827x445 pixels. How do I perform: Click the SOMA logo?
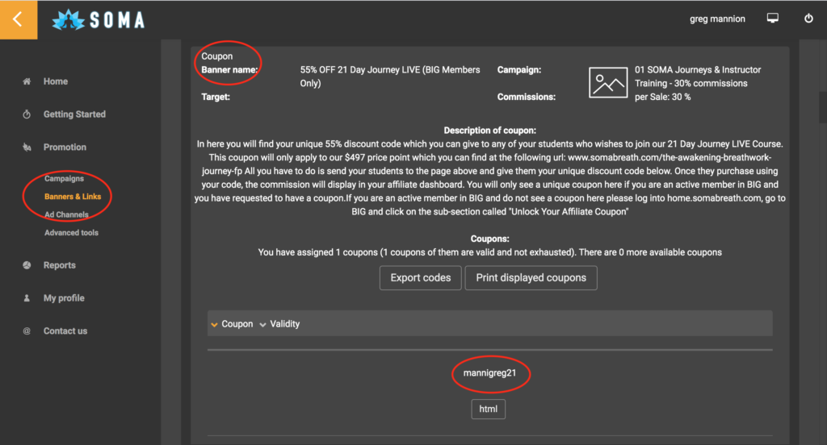click(x=99, y=20)
